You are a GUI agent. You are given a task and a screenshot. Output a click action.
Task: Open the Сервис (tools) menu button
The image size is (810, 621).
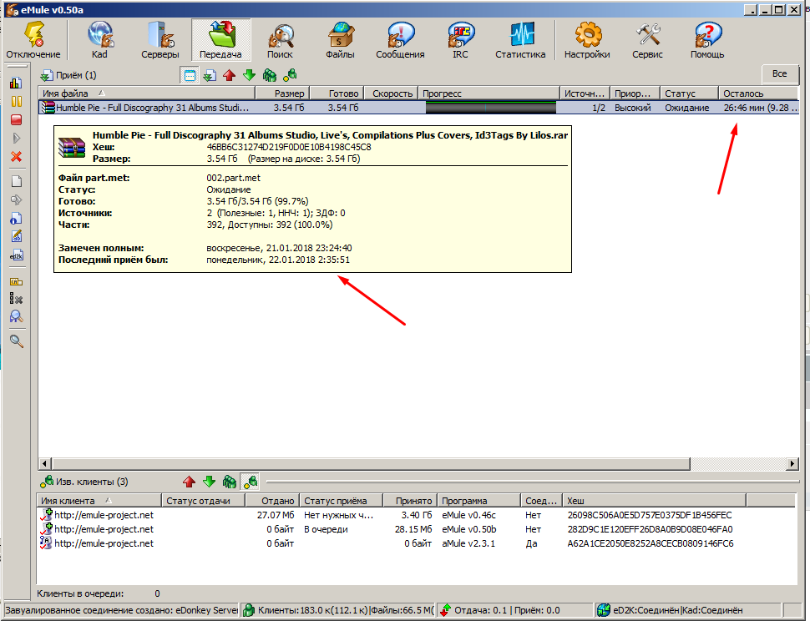647,40
